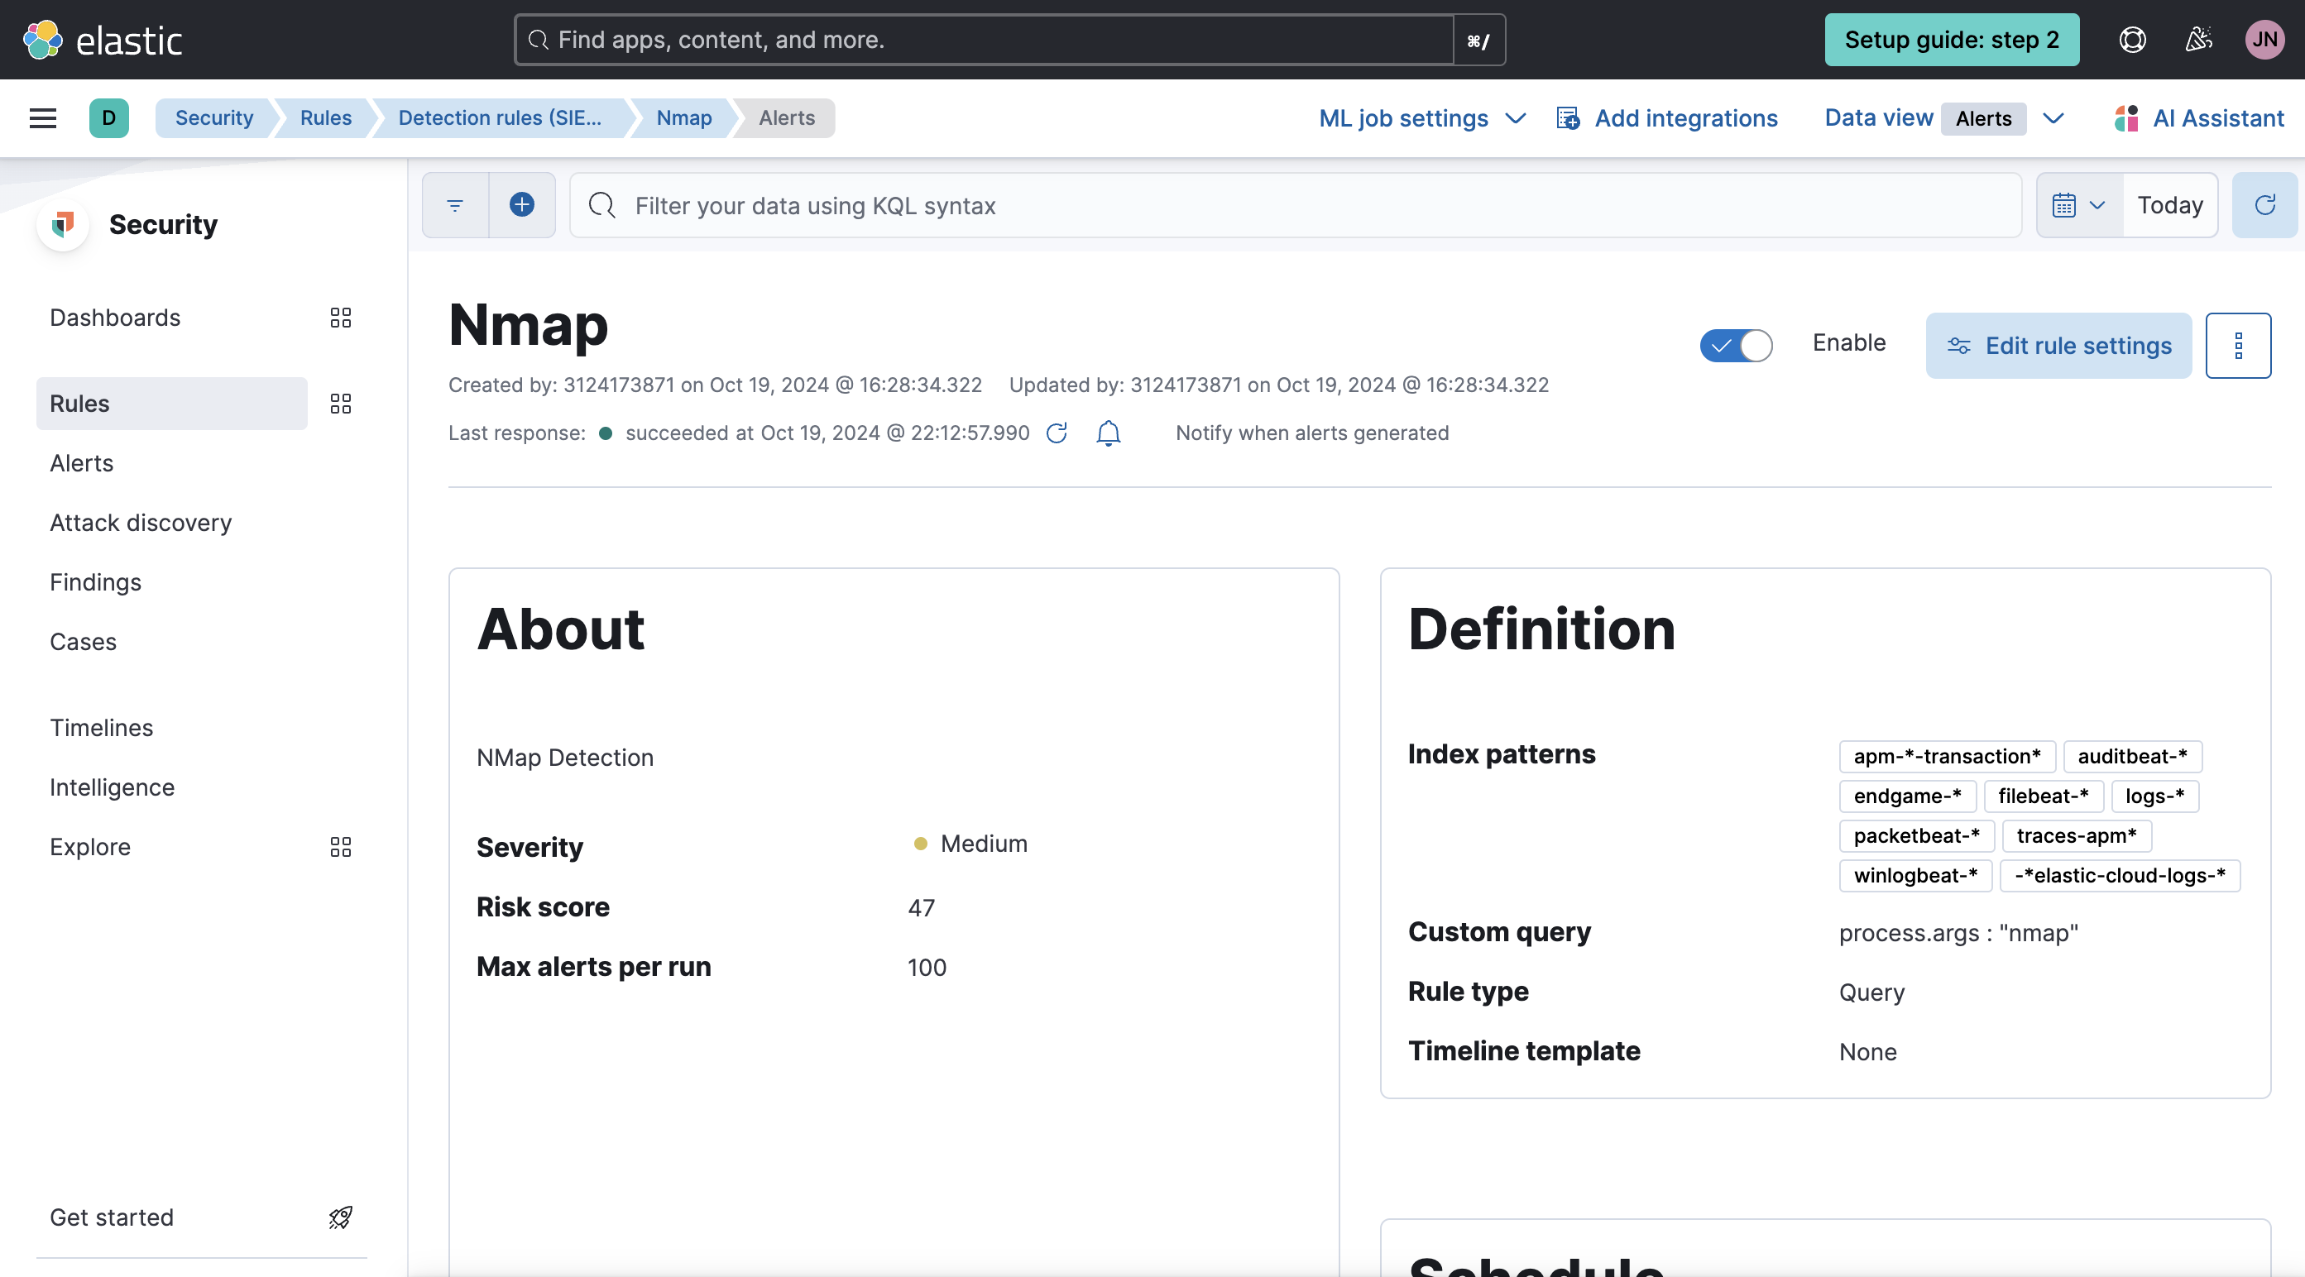This screenshot has height=1277, width=2305.
Task: Click the Add integrations icon
Action: (1568, 118)
